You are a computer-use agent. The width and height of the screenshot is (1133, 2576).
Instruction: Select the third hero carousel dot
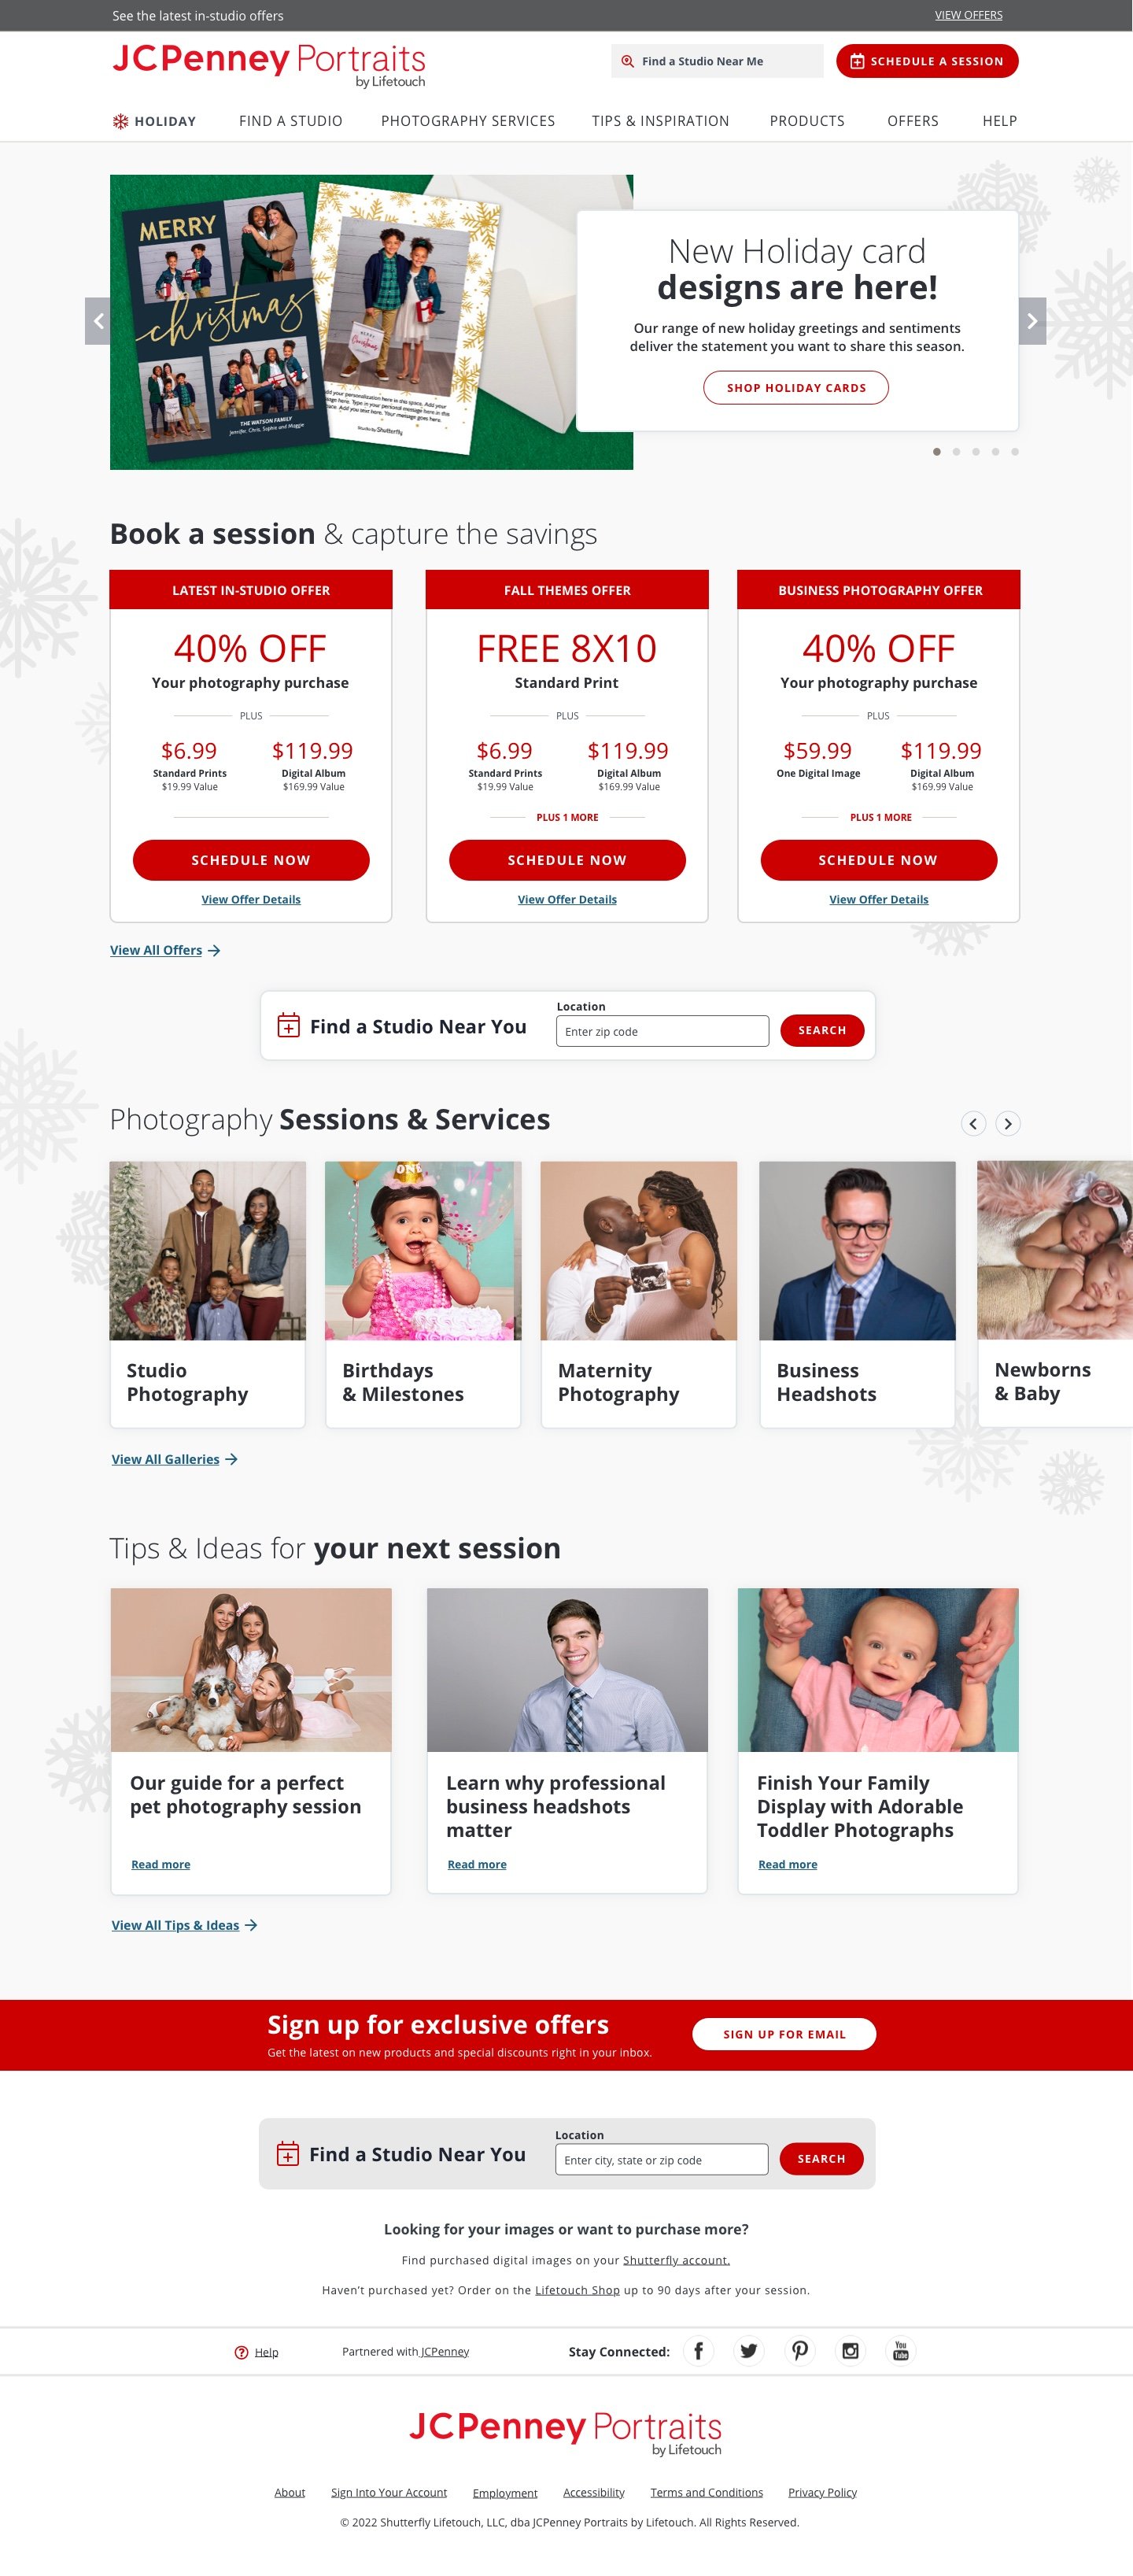[x=975, y=451]
